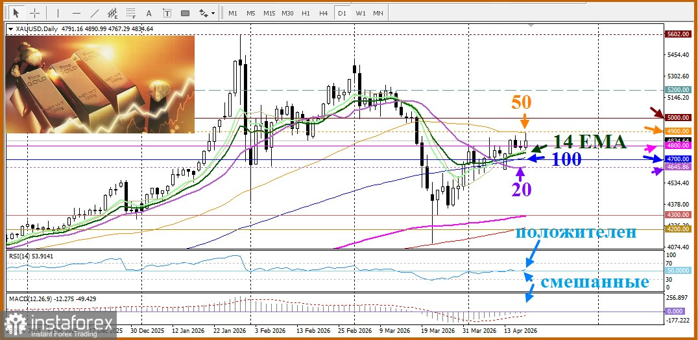Toggle the D1 daily timeframe
The image size is (698, 340).
click(342, 14)
